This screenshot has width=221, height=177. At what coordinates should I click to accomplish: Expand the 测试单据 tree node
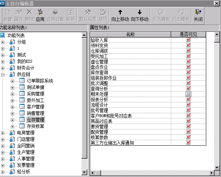click(12, 88)
